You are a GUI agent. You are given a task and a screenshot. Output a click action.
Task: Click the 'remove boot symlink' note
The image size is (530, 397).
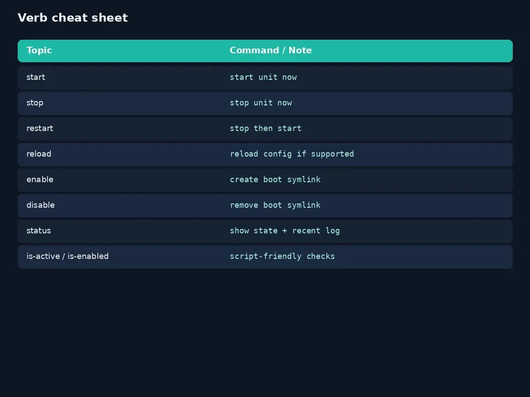pos(275,205)
